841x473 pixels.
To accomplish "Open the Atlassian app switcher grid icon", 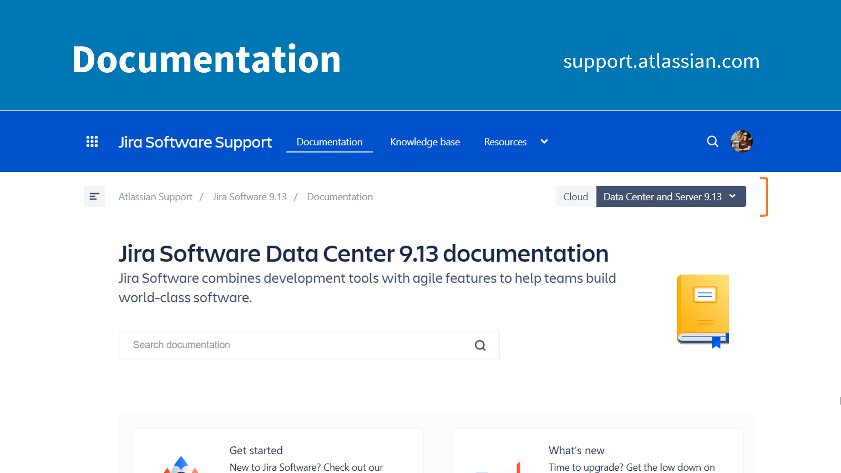I will [x=92, y=141].
